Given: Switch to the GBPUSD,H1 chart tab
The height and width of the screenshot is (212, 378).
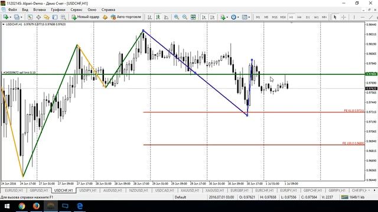Looking at the screenshot, I should pyautogui.click(x=39, y=190).
